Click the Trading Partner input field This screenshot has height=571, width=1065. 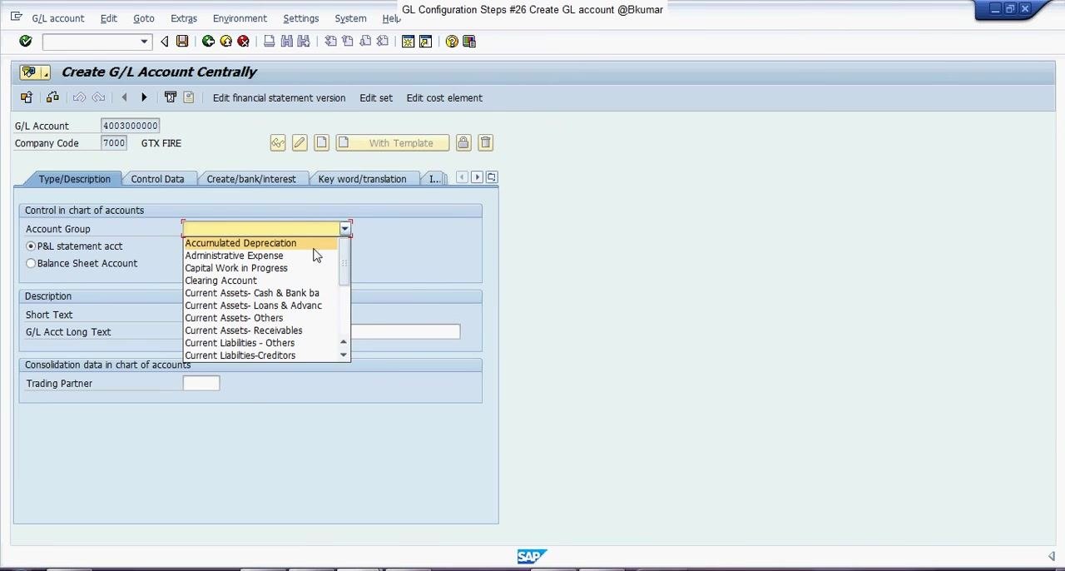(x=201, y=384)
